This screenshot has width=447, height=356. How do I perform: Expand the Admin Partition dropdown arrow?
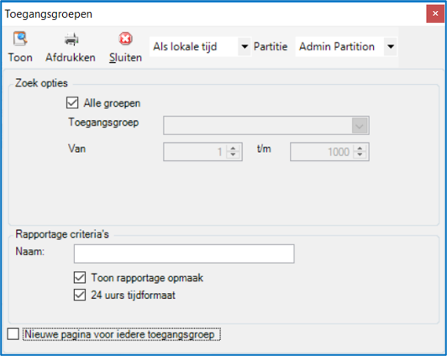[391, 46]
